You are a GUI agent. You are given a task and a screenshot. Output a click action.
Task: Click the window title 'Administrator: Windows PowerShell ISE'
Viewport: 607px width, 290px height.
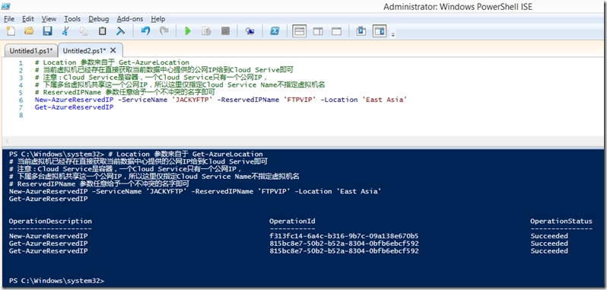tap(458, 7)
